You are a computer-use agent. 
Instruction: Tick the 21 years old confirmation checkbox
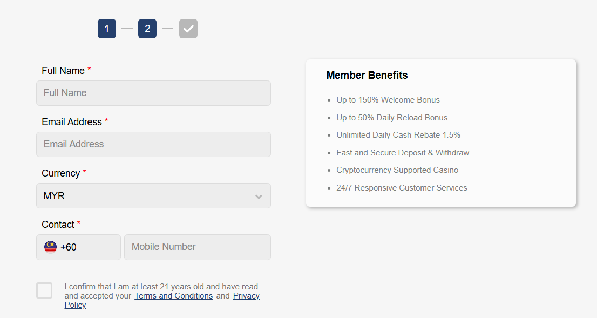(44, 290)
